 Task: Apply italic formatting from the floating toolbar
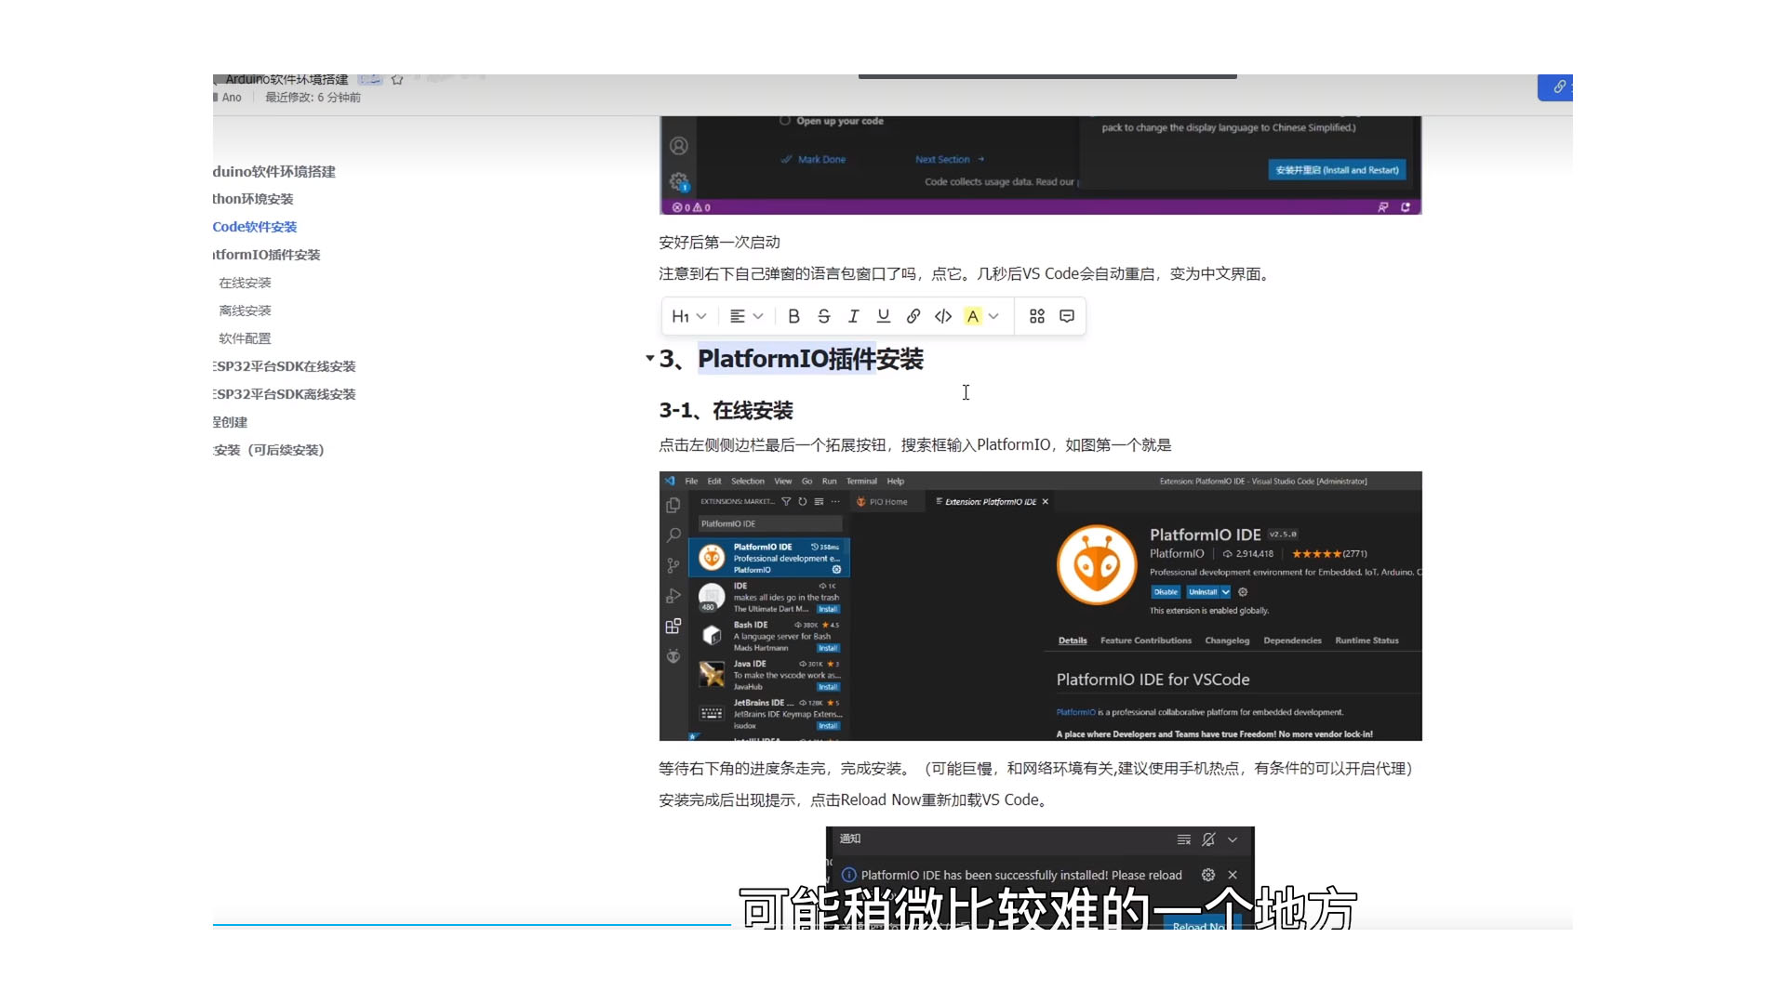point(853,316)
